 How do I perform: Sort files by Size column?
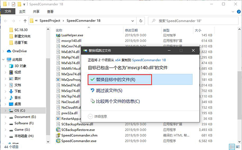(198, 30)
